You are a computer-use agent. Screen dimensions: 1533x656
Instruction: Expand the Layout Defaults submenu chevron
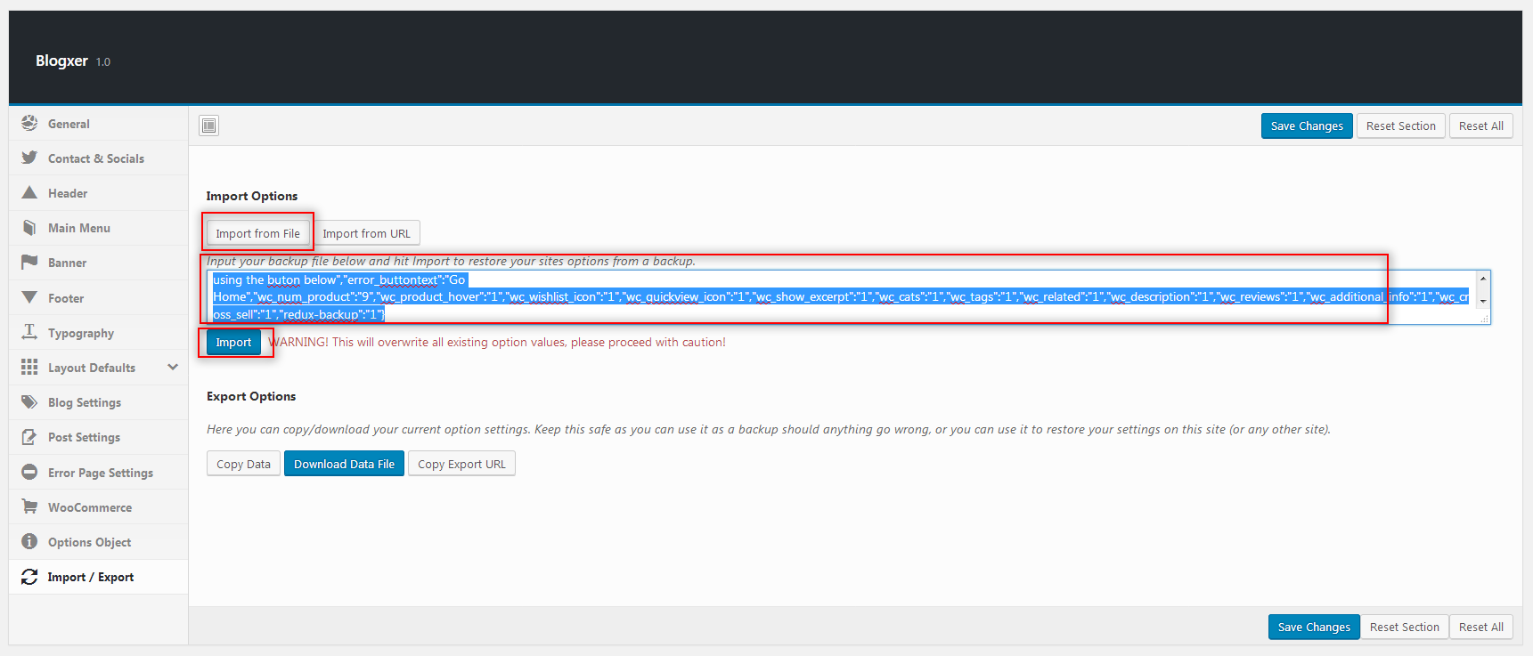[173, 367]
